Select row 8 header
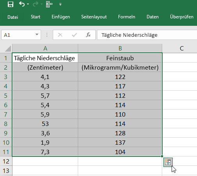Screen dimensions: 197x176 pyautogui.click(x=6, y=124)
